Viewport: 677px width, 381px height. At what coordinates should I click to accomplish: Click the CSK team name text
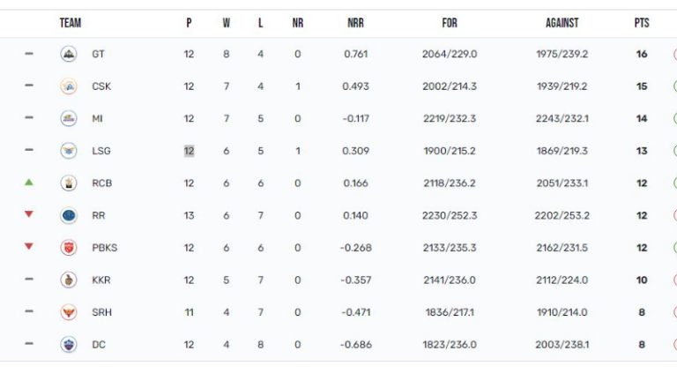(101, 86)
